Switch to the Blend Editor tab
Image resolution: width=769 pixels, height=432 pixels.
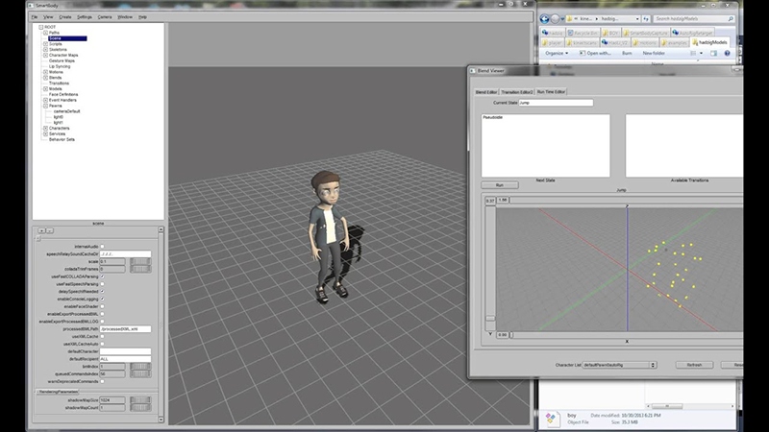[x=486, y=92]
